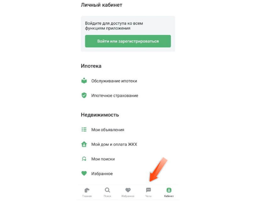Select Мои объявления menu text
This screenshot has height=201, width=260.
(108, 130)
